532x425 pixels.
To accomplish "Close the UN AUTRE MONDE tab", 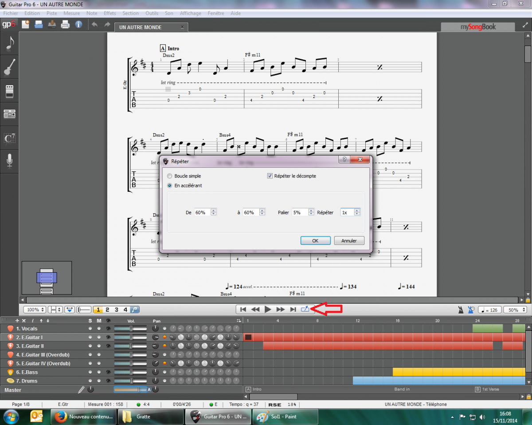I will (x=182, y=27).
